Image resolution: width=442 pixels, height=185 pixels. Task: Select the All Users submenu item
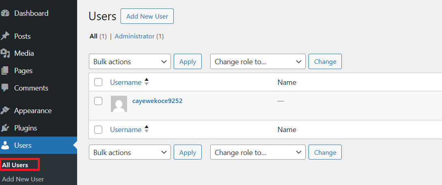(x=15, y=165)
